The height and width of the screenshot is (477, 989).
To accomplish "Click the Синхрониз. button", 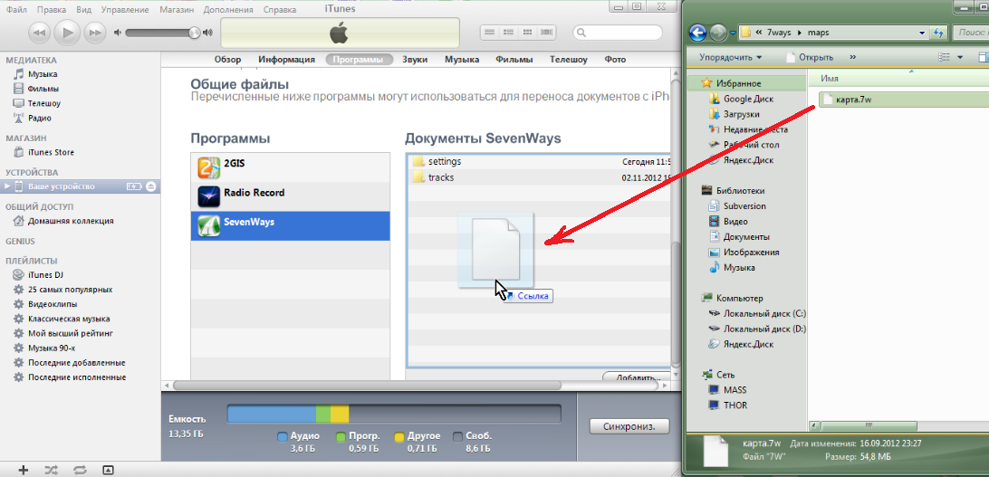I will [629, 425].
